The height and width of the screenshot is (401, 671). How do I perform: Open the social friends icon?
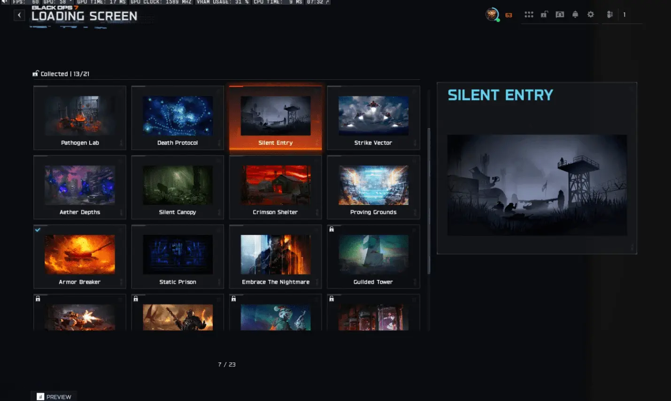pyautogui.click(x=609, y=15)
